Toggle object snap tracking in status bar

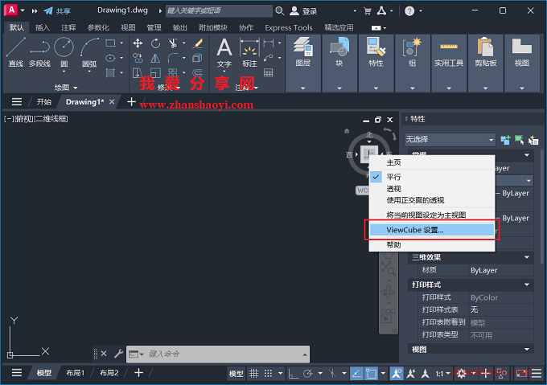pyautogui.click(x=356, y=374)
